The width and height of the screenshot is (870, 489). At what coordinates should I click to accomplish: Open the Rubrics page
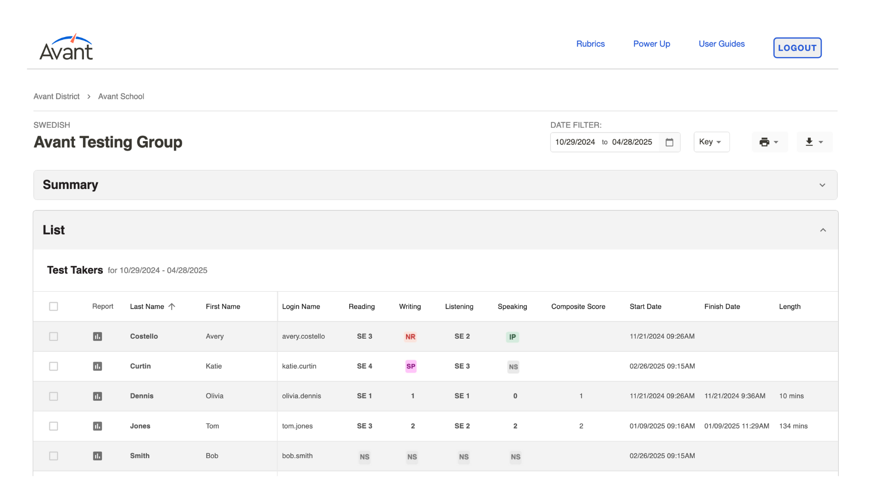pyautogui.click(x=590, y=44)
